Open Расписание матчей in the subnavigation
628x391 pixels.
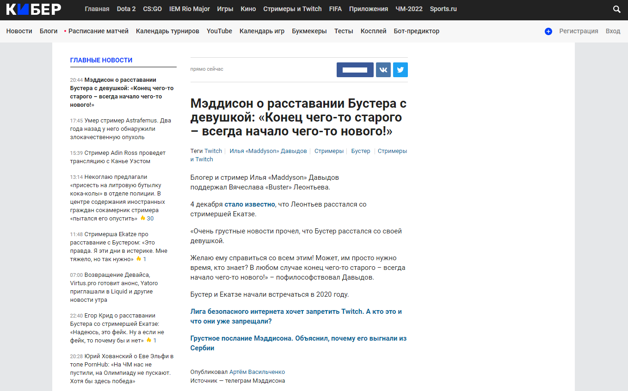[99, 31]
